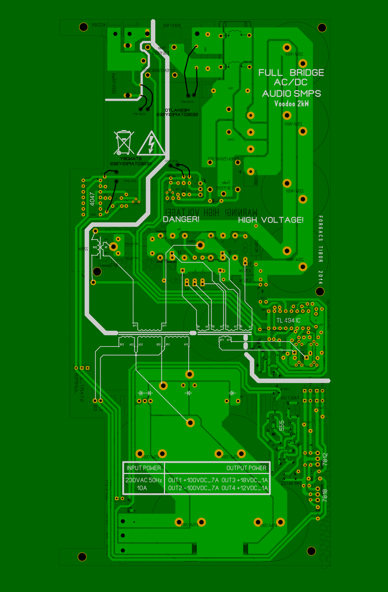Click the crossed-out waste bin symbol
388x592 pixels.
[124, 142]
